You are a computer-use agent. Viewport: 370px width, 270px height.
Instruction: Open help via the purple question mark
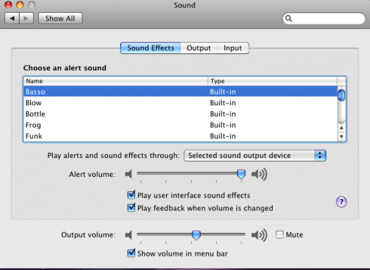tap(341, 202)
